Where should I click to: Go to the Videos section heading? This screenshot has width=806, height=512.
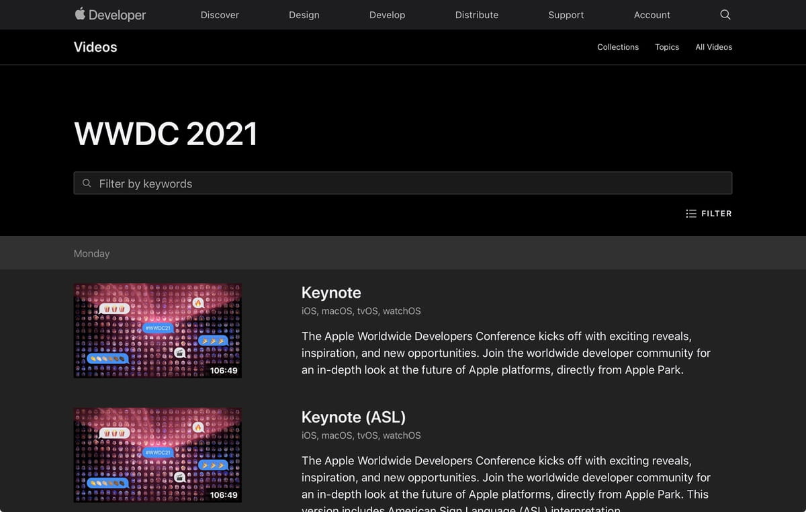coord(95,47)
